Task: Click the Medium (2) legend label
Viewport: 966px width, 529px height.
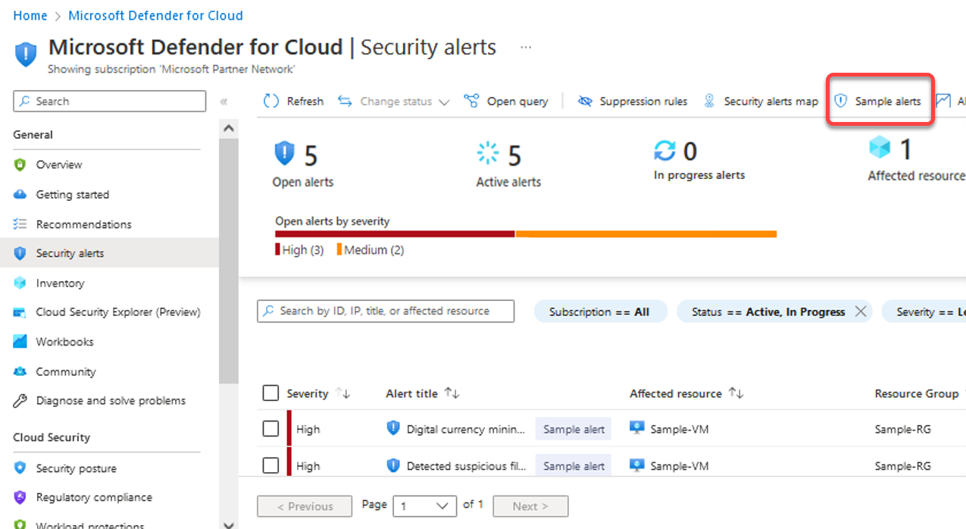Action: pyautogui.click(x=374, y=249)
